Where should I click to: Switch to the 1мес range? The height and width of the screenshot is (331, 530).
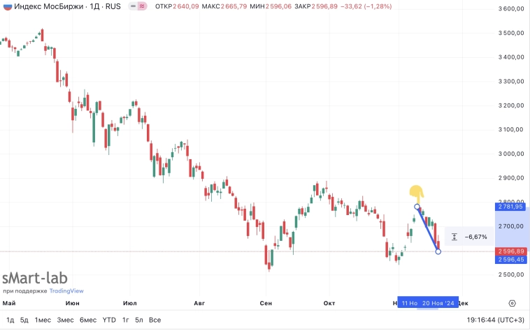(x=43, y=320)
